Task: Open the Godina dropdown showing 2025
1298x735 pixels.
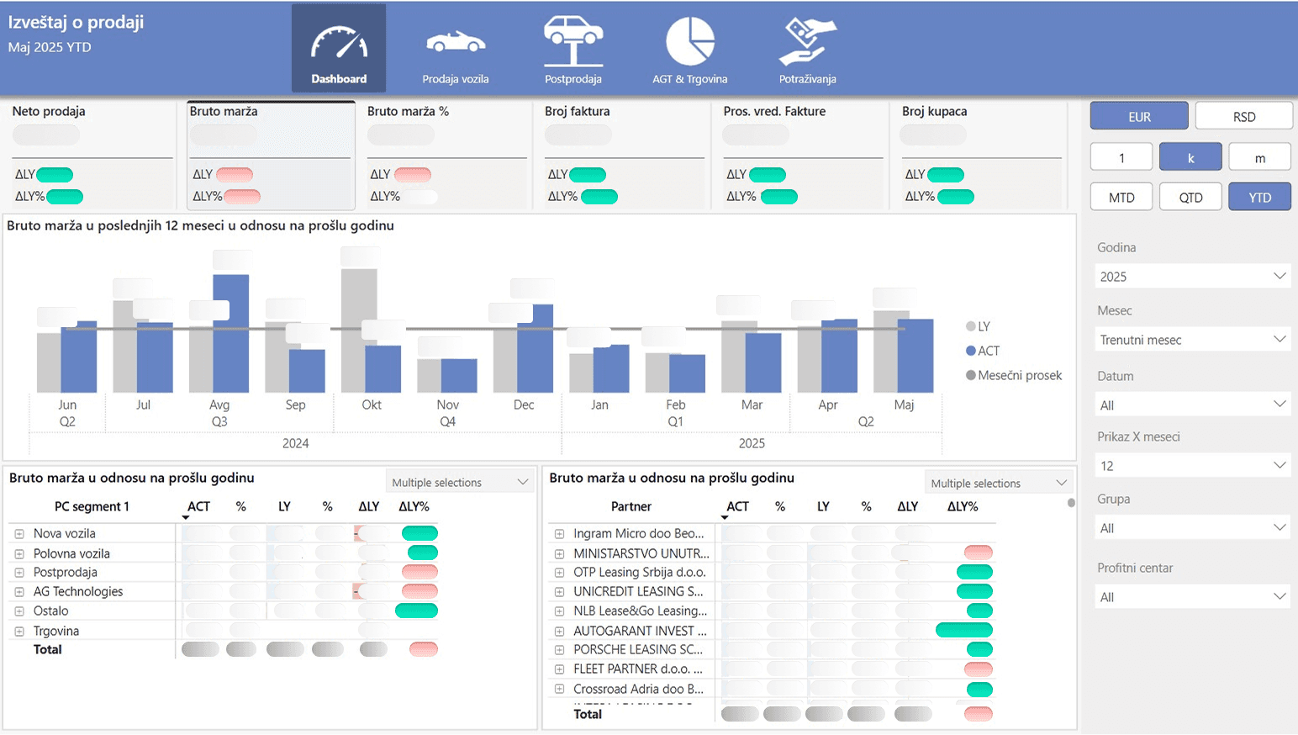Action: [1193, 276]
